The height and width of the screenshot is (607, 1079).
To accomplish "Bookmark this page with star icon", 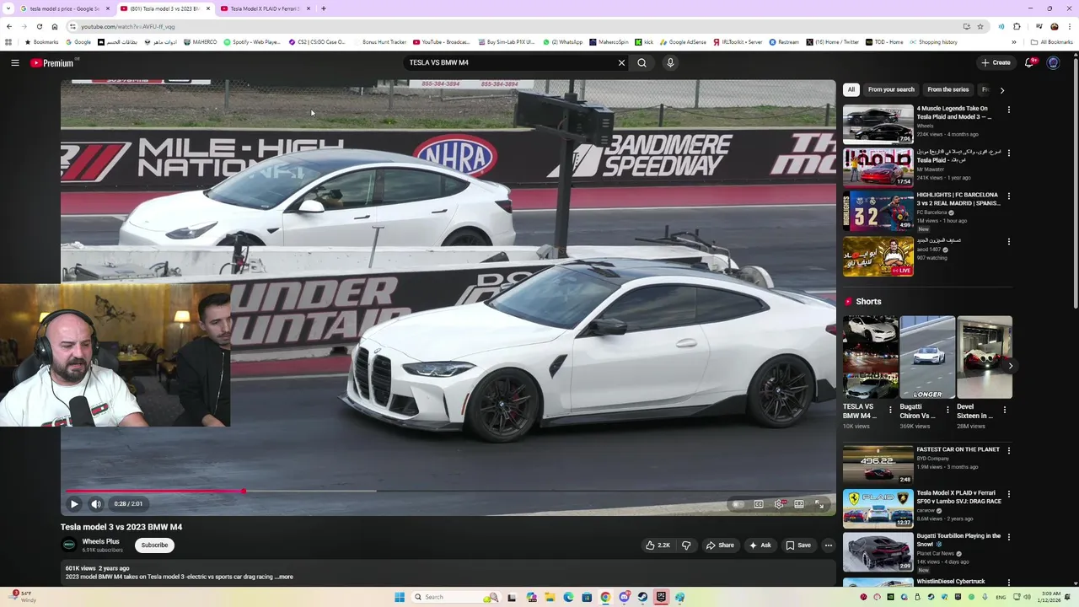I will 980,26.
